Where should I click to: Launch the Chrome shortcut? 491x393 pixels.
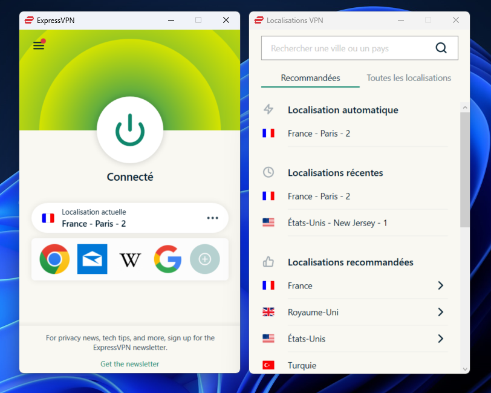tap(54, 259)
